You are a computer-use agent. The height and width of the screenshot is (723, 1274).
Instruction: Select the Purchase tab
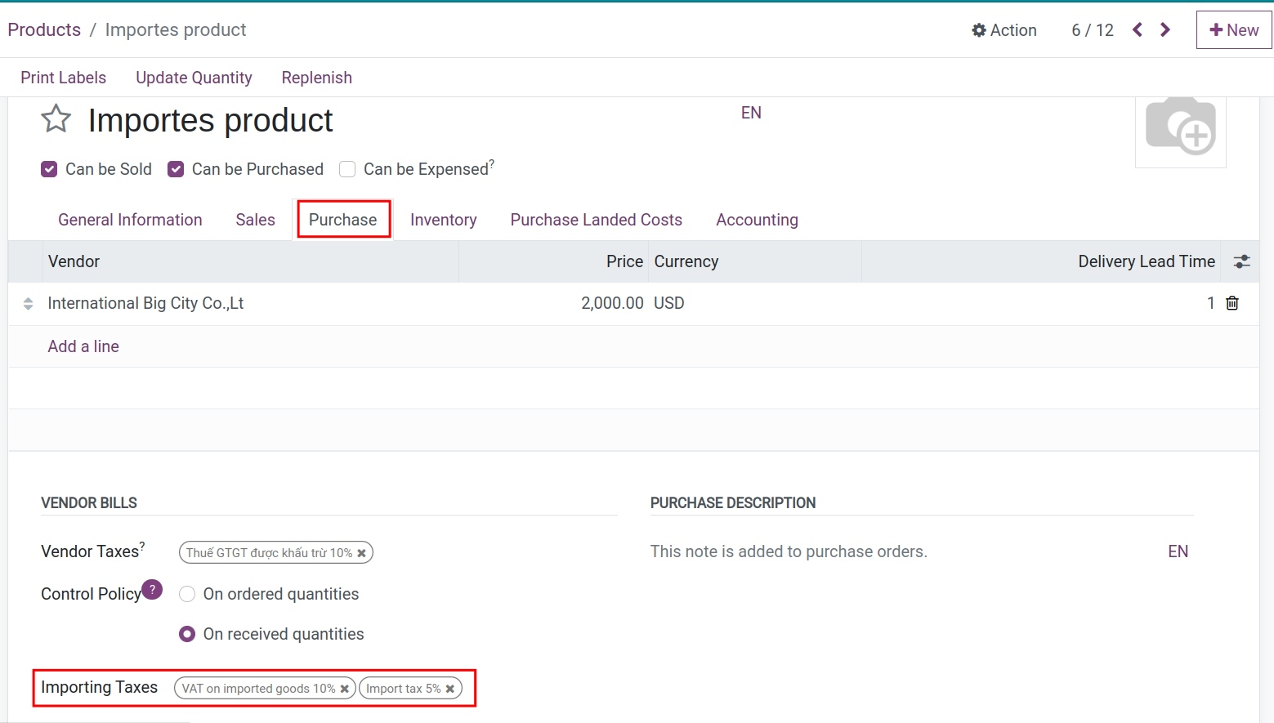click(x=343, y=220)
